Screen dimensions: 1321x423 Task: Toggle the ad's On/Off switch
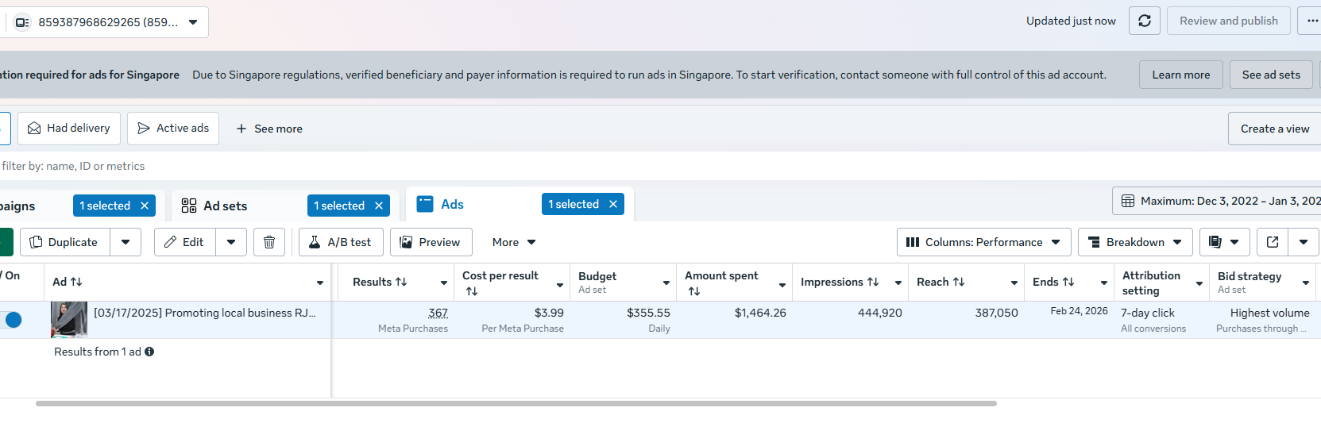pyautogui.click(x=12, y=320)
